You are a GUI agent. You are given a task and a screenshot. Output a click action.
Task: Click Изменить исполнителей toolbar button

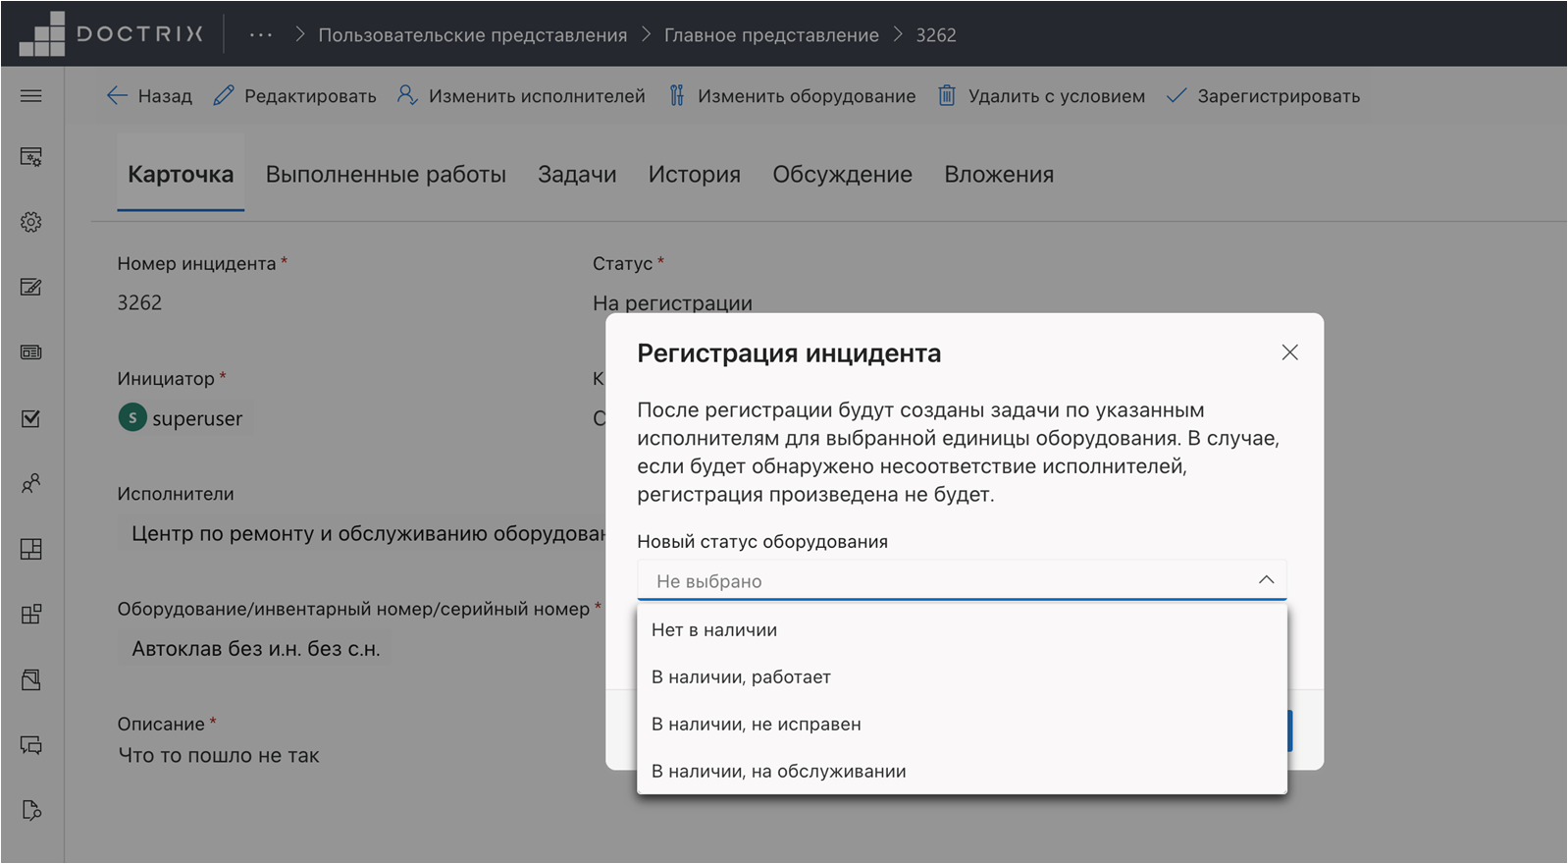tap(521, 96)
